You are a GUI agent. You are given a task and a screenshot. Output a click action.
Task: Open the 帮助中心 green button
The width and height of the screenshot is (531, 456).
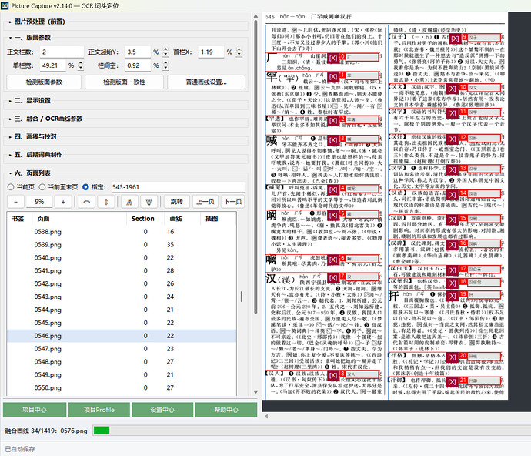tap(226, 410)
